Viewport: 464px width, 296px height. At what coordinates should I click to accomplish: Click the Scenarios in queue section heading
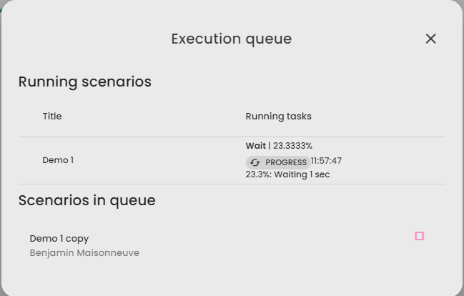pos(87,200)
